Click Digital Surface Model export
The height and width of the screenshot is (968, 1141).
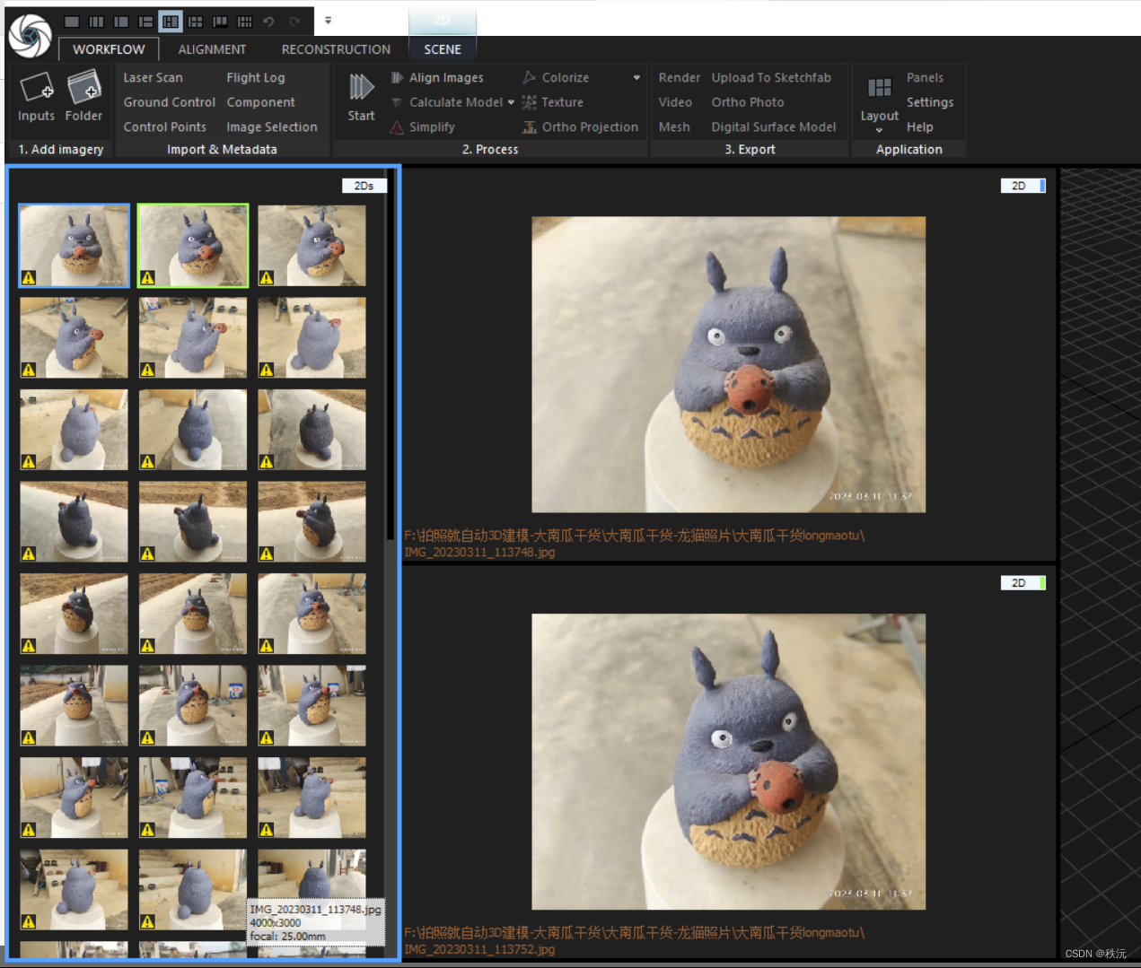point(774,127)
